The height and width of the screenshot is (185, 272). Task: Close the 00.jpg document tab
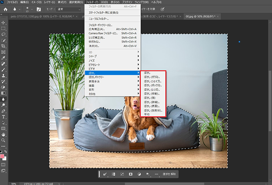218,16
